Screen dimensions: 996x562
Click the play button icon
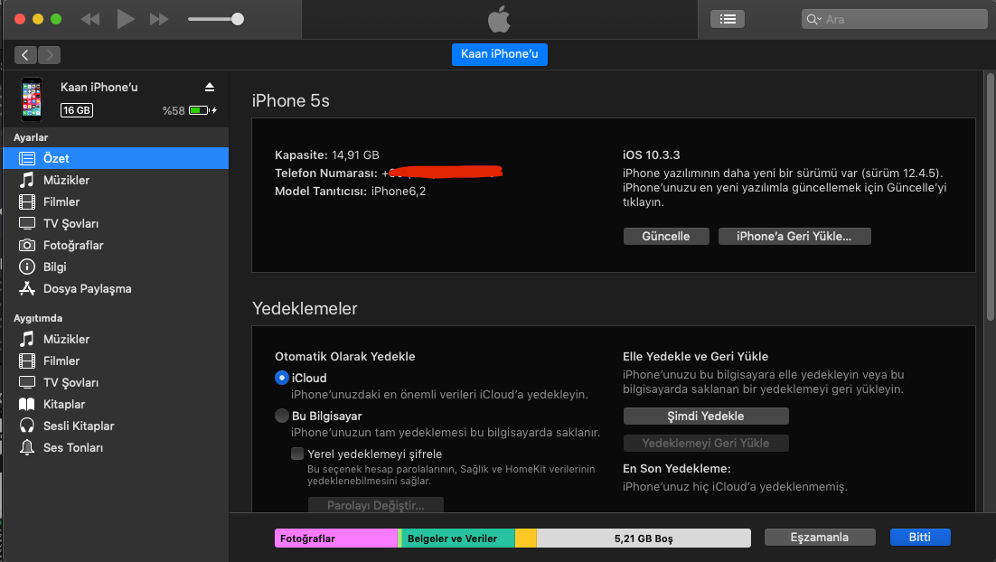(125, 19)
